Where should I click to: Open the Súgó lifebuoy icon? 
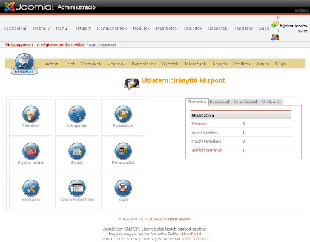(123, 188)
